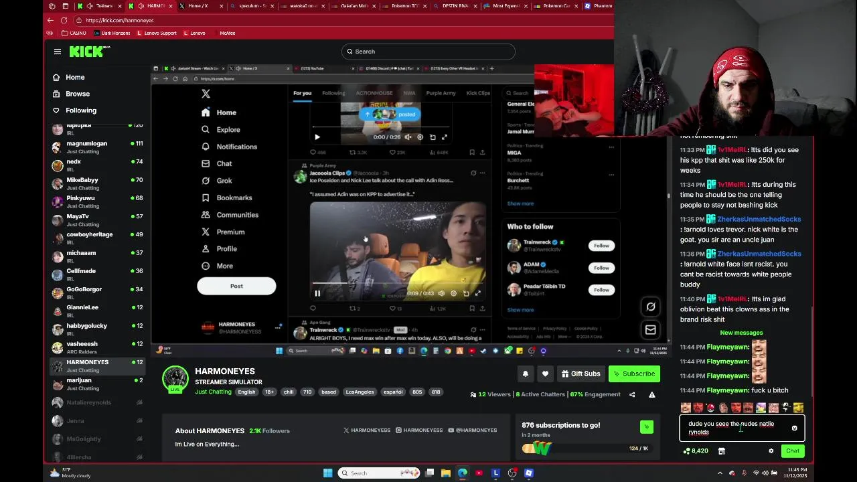This screenshot has height=482, width=857.
Task: Click the 8,420 channel points balance
Action: click(696, 451)
